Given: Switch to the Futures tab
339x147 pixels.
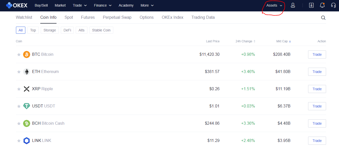Looking at the screenshot, I should [x=88, y=17].
